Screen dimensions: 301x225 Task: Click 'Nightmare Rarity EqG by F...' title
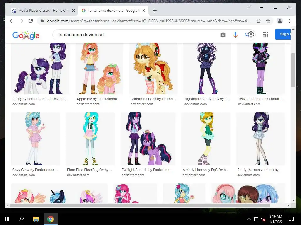207,99
